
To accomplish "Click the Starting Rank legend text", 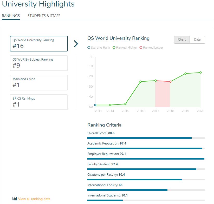I will pyautogui.click(x=100, y=48).
